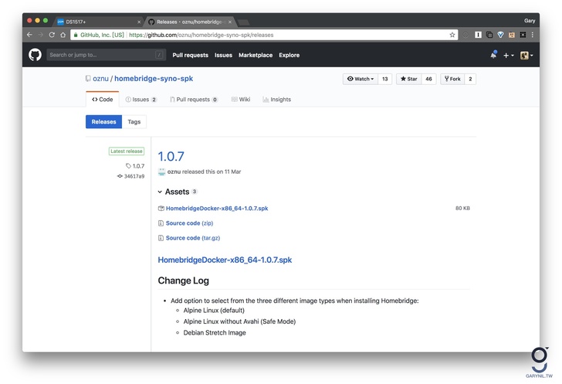Fork the repository

click(x=452, y=79)
